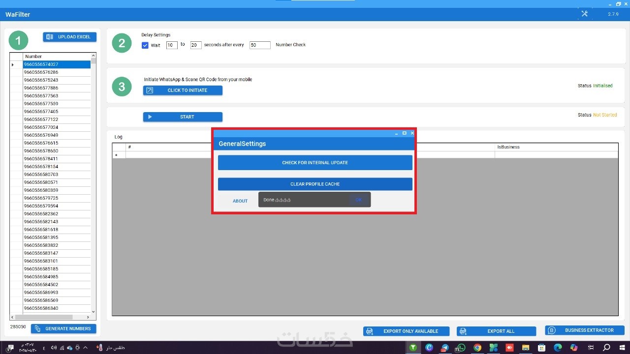Open Copilot from the taskbar
630x354 pixels.
click(574, 348)
